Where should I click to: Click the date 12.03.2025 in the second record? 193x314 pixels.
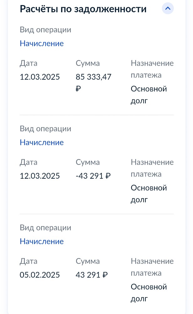[40, 176]
